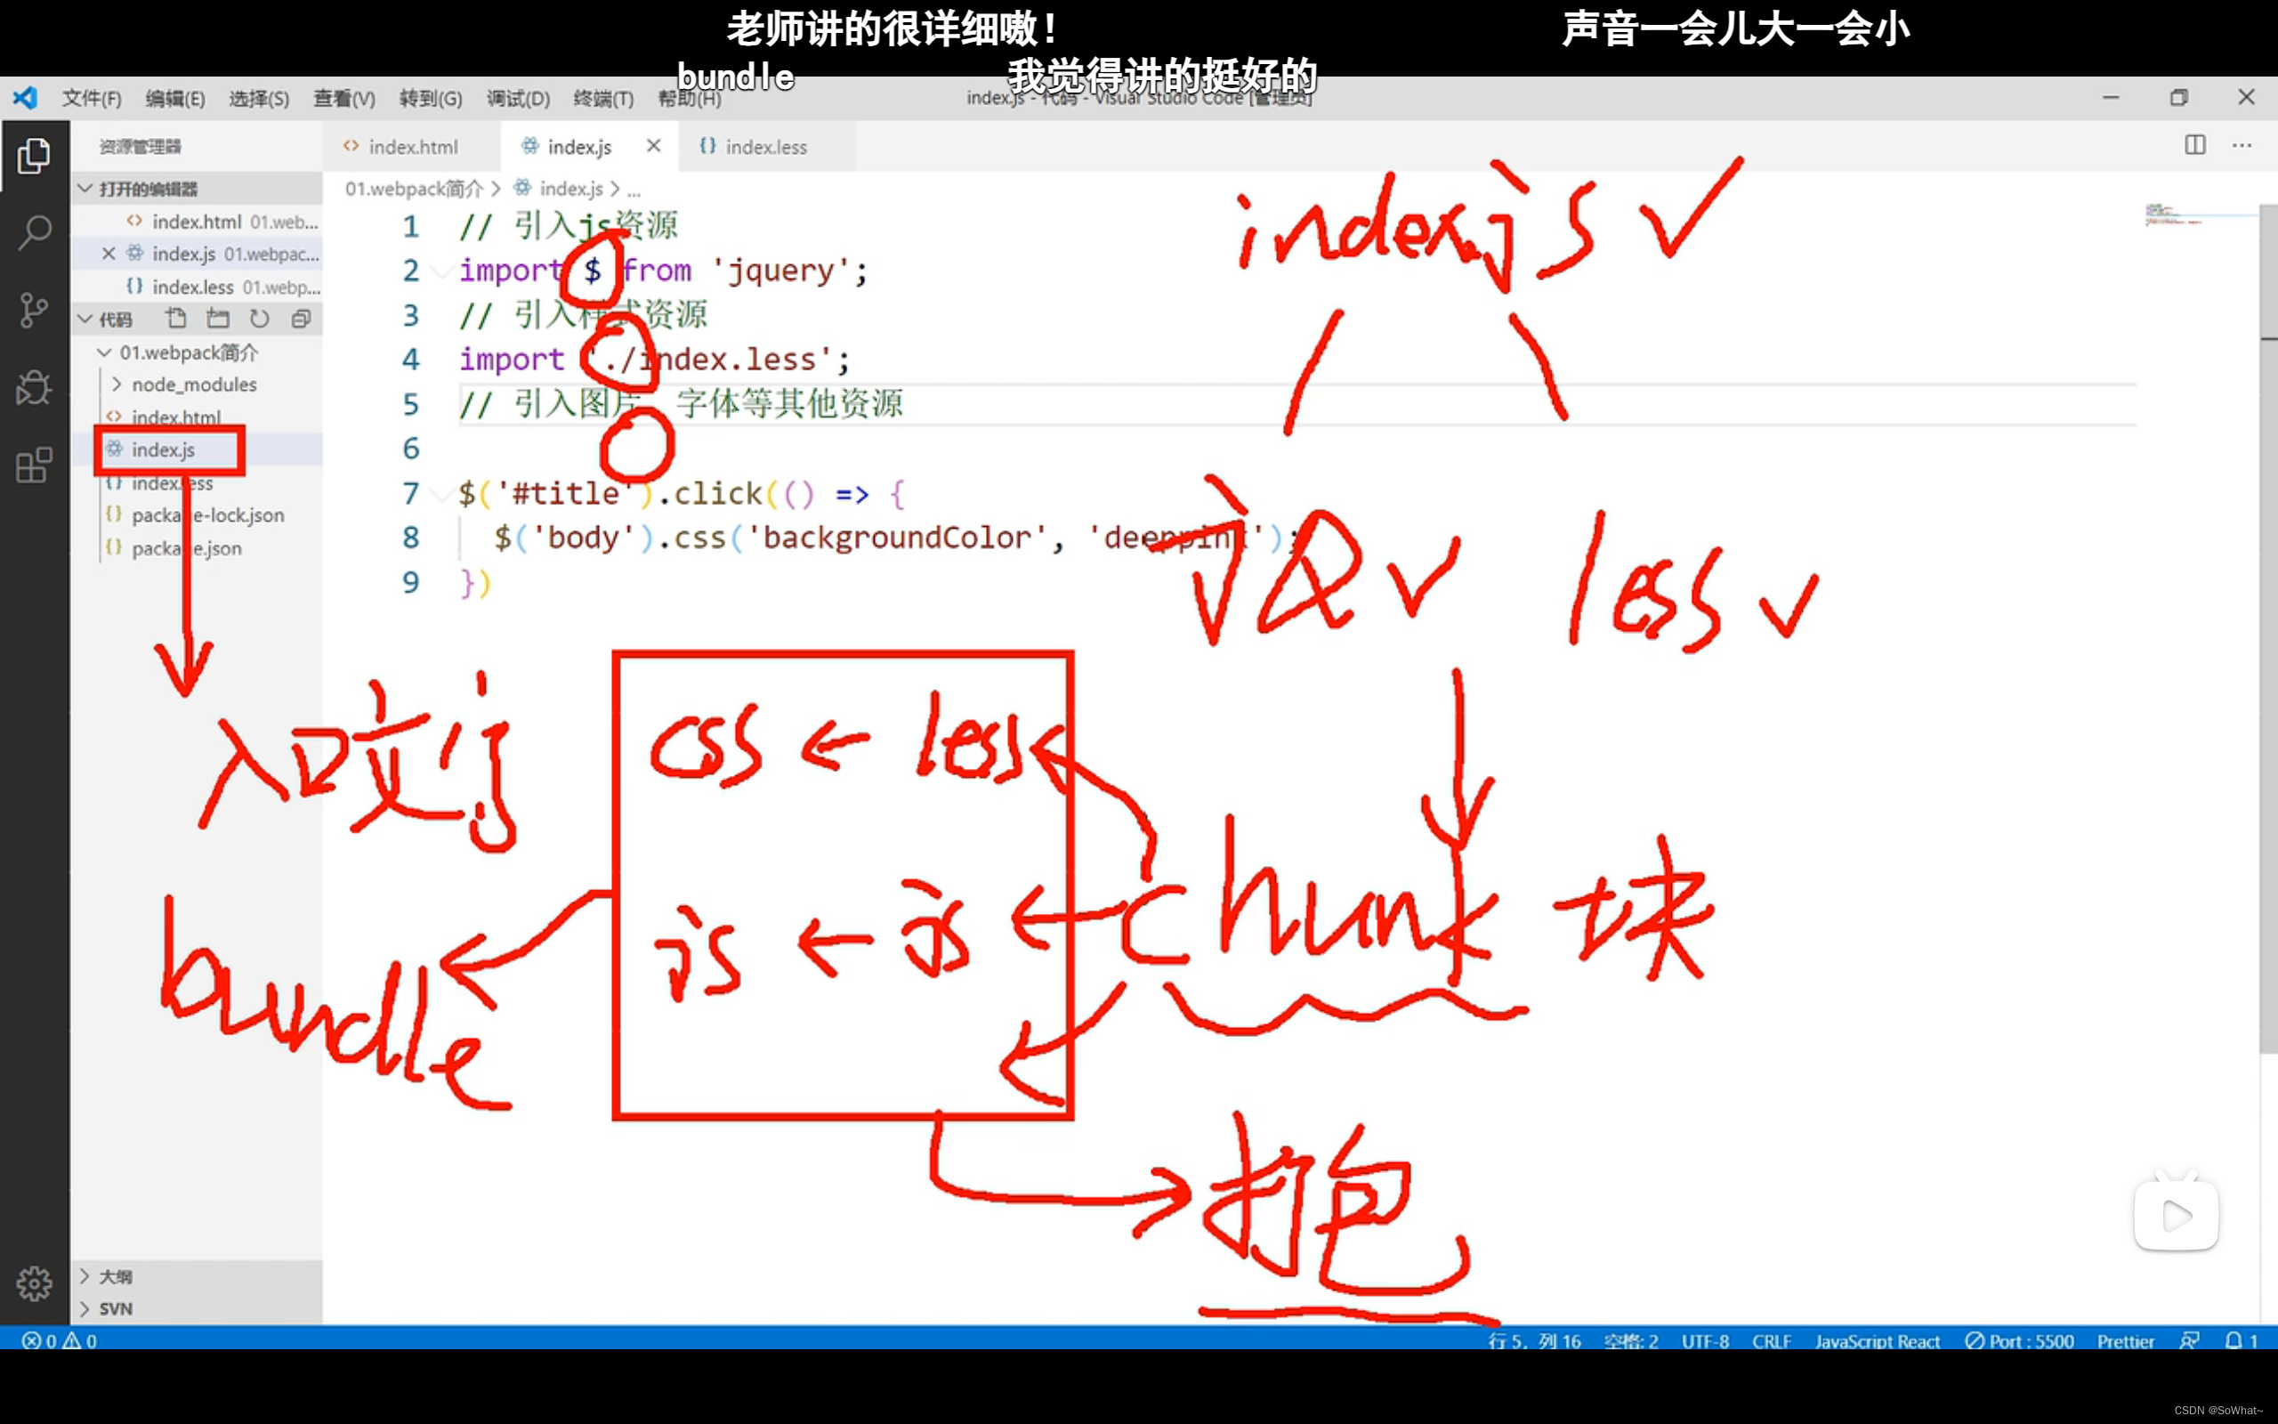The height and width of the screenshot is (1424, 2278).
Task: Select Prettier in the status bar
Action: (2126, 1340)
